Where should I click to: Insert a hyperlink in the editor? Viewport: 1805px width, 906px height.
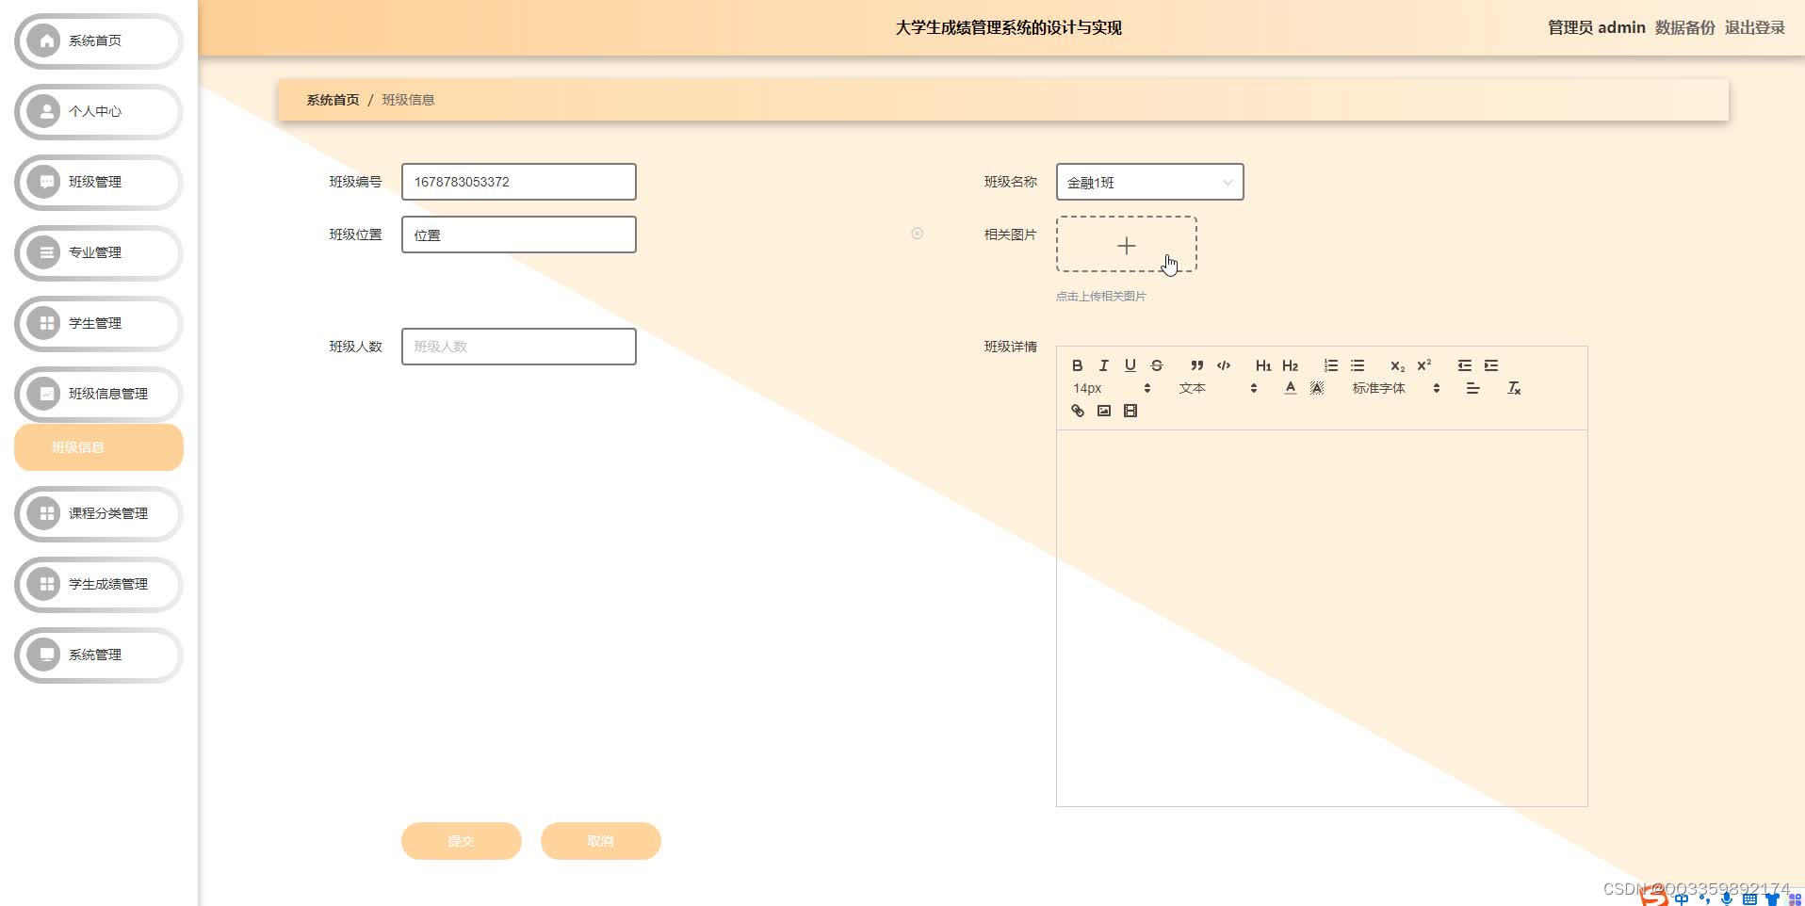click(1077, 411)
